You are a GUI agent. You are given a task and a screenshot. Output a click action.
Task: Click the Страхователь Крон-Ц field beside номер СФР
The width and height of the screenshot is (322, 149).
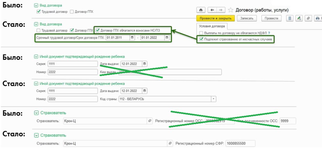tap(115, 143)
